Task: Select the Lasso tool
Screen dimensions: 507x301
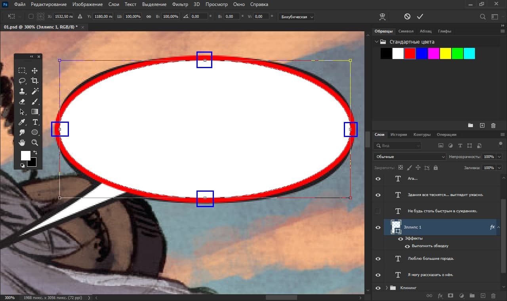Action: click(22, 81)
